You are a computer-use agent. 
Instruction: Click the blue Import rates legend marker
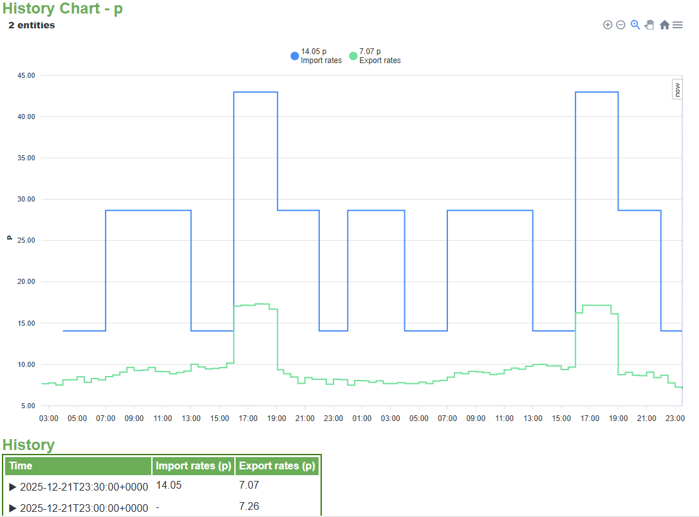click(295, 56)
